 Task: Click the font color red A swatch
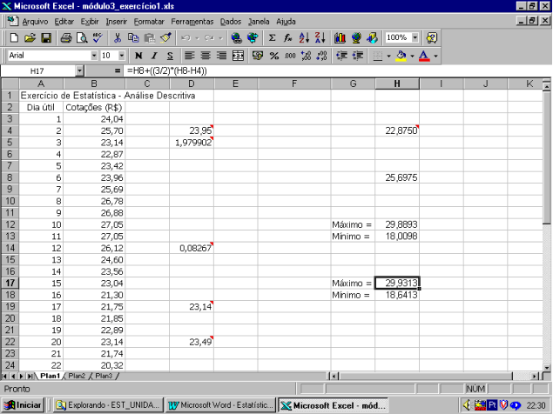tap(422, 56)
